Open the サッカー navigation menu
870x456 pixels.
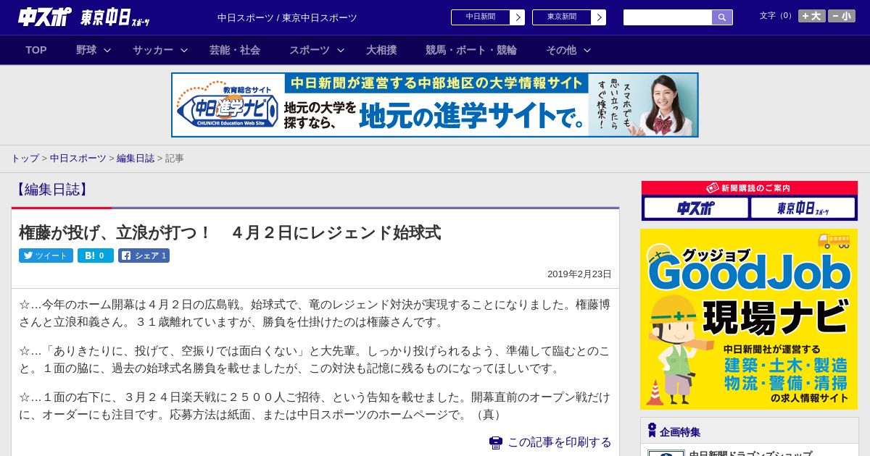pos(153,50)
